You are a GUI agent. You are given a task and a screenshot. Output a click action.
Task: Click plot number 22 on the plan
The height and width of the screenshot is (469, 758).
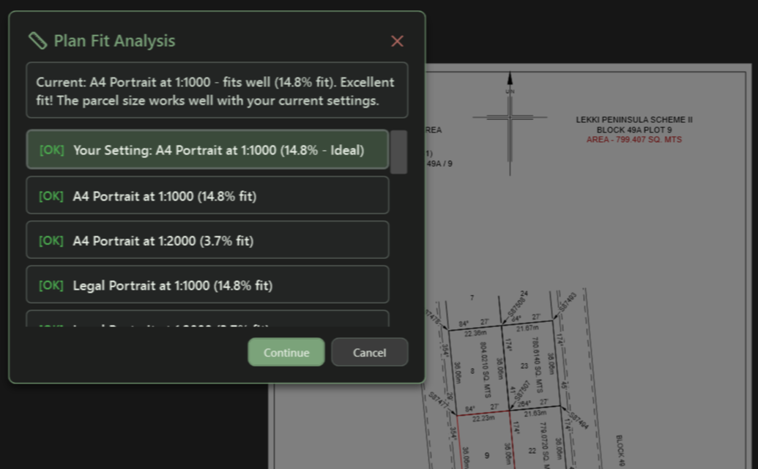coord(532,451)
